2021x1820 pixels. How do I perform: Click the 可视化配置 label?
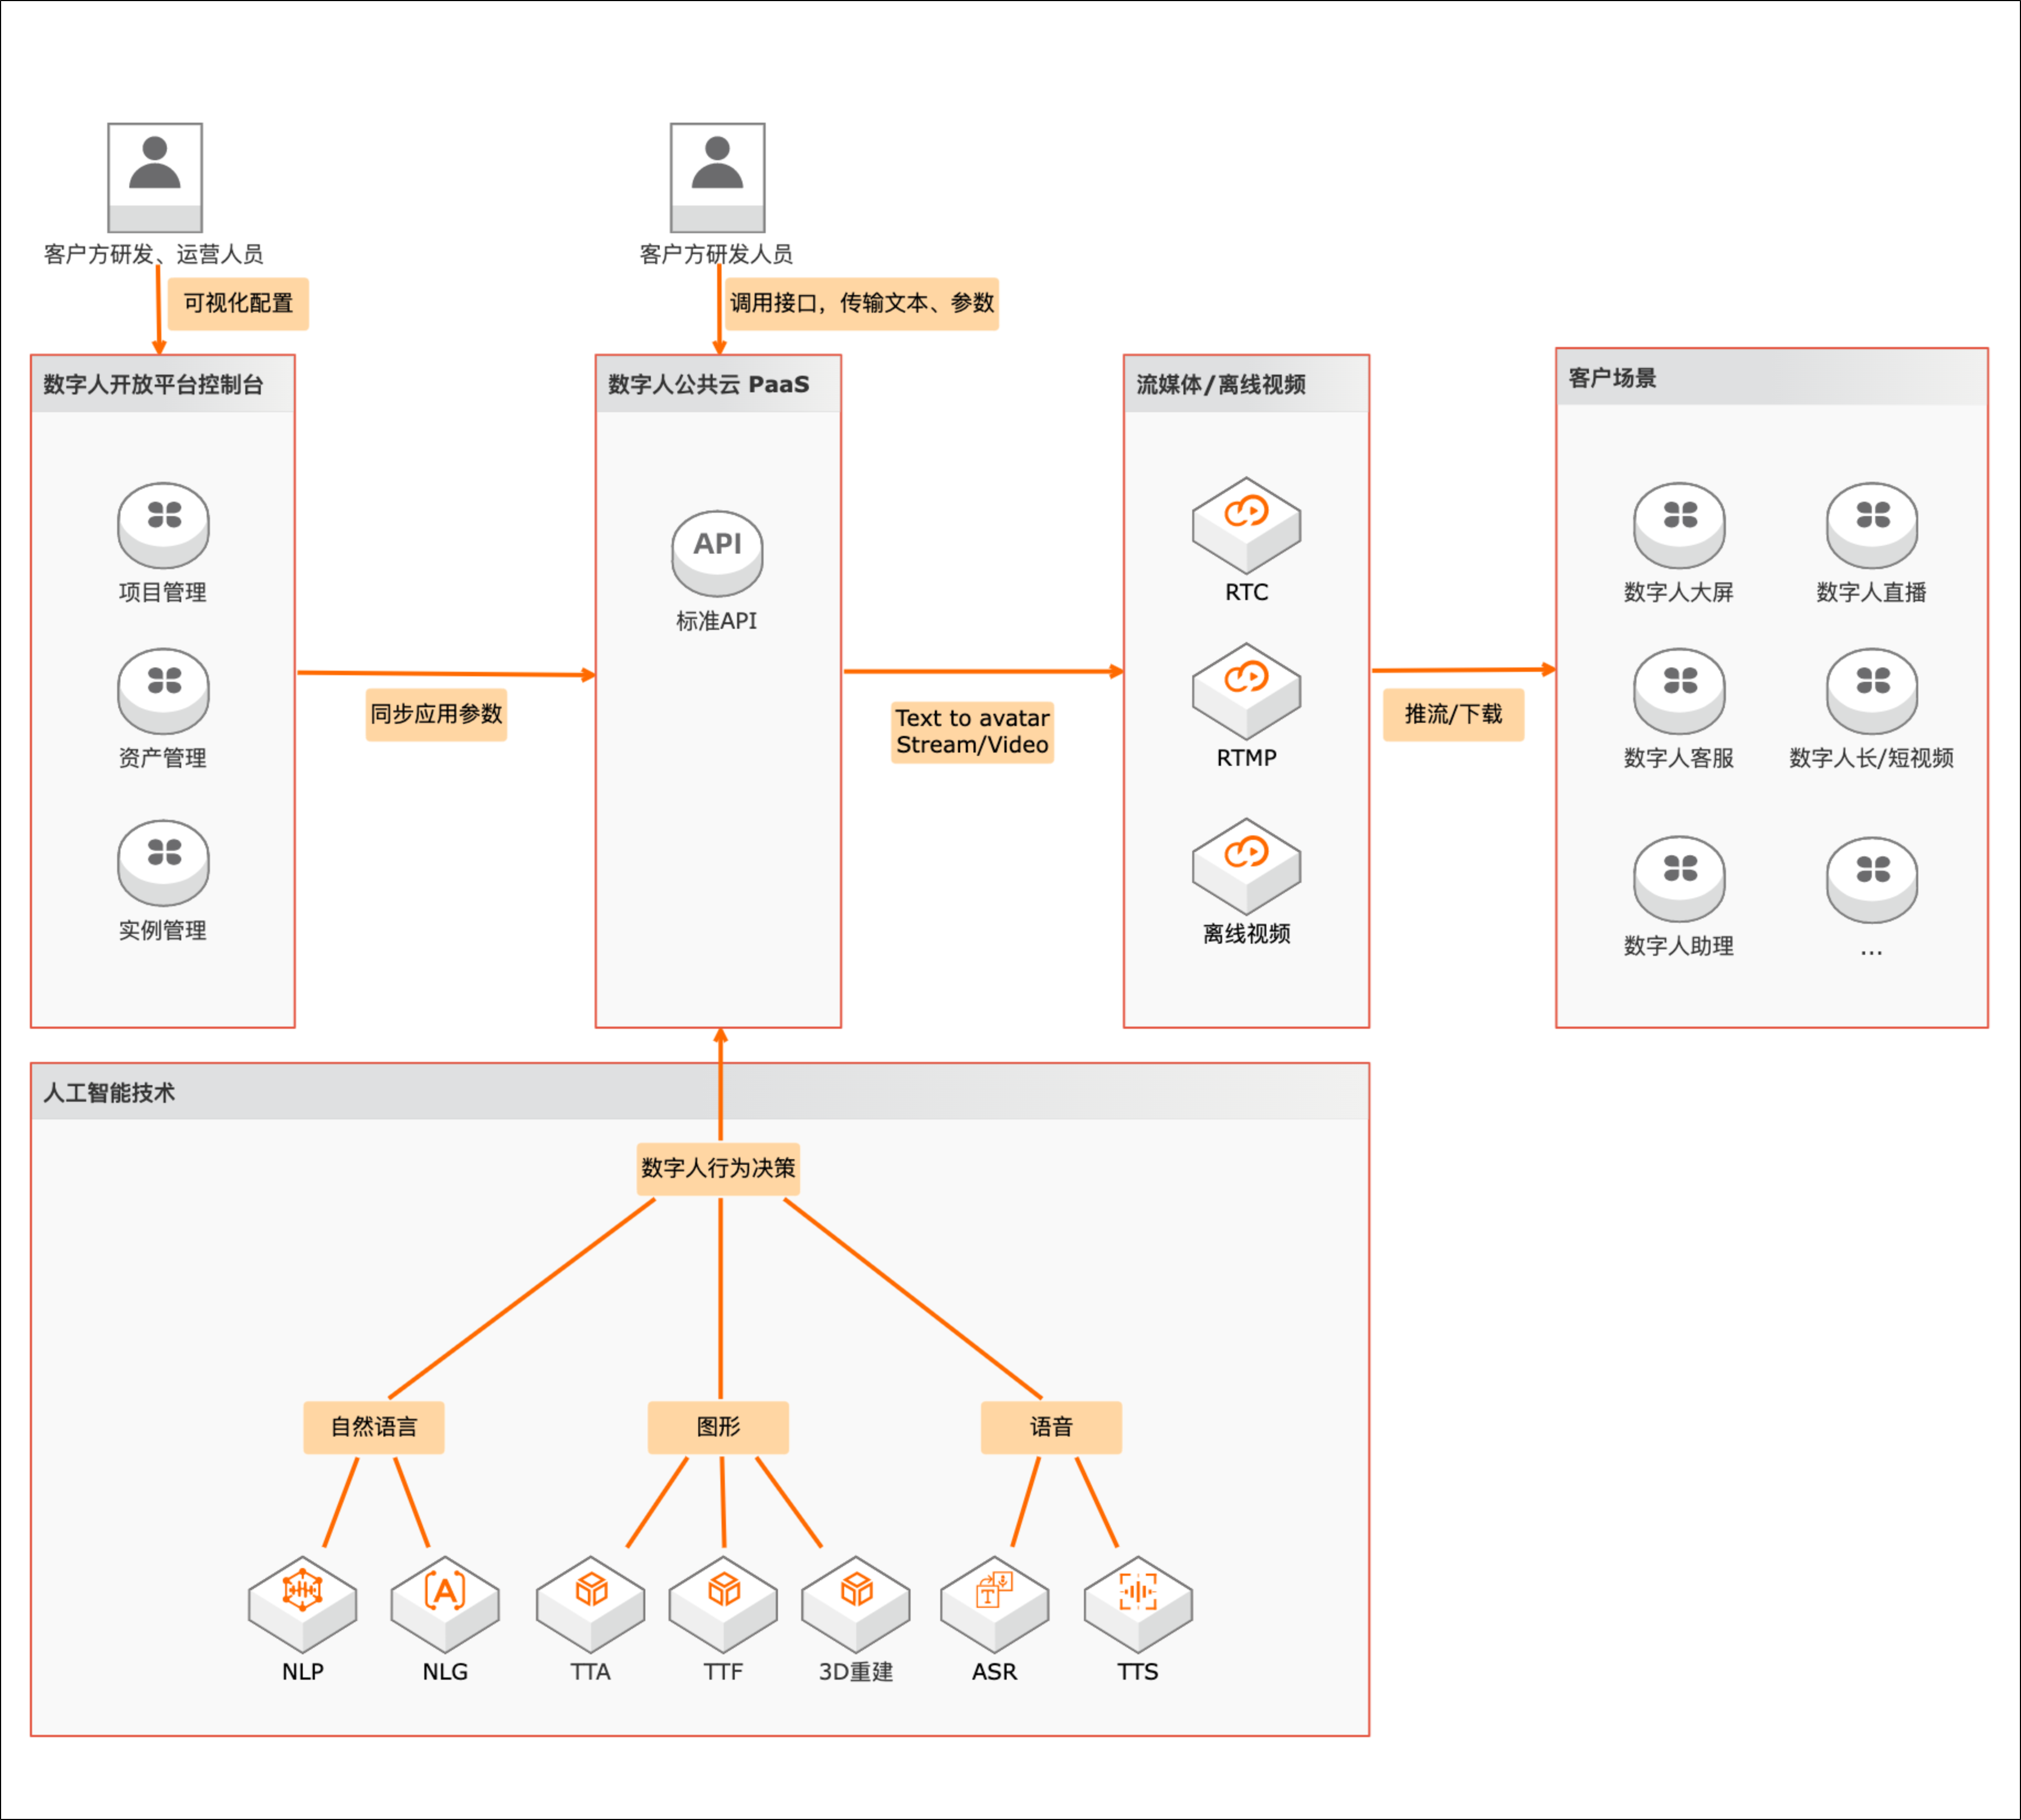(x=238, y=303)
